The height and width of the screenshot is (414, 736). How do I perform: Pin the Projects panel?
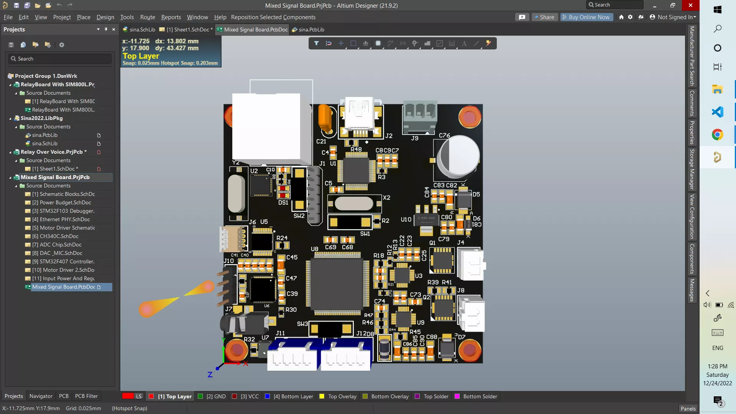pos(106,30)
